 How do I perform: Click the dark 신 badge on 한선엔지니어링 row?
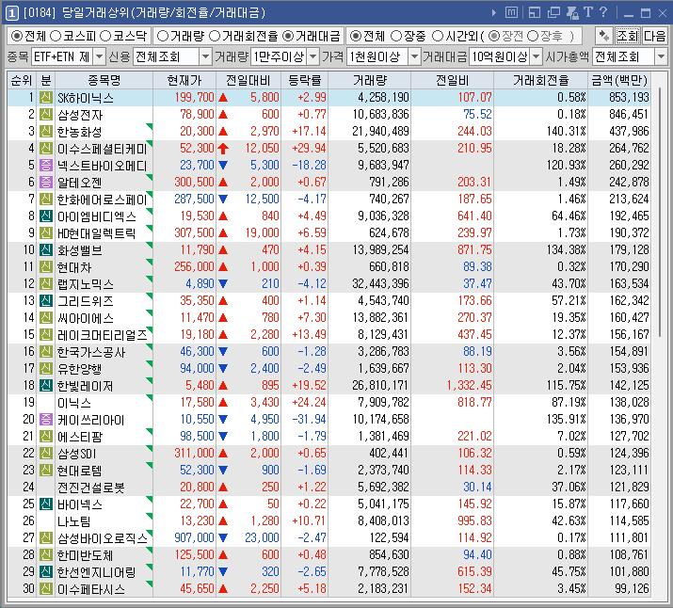46,571
